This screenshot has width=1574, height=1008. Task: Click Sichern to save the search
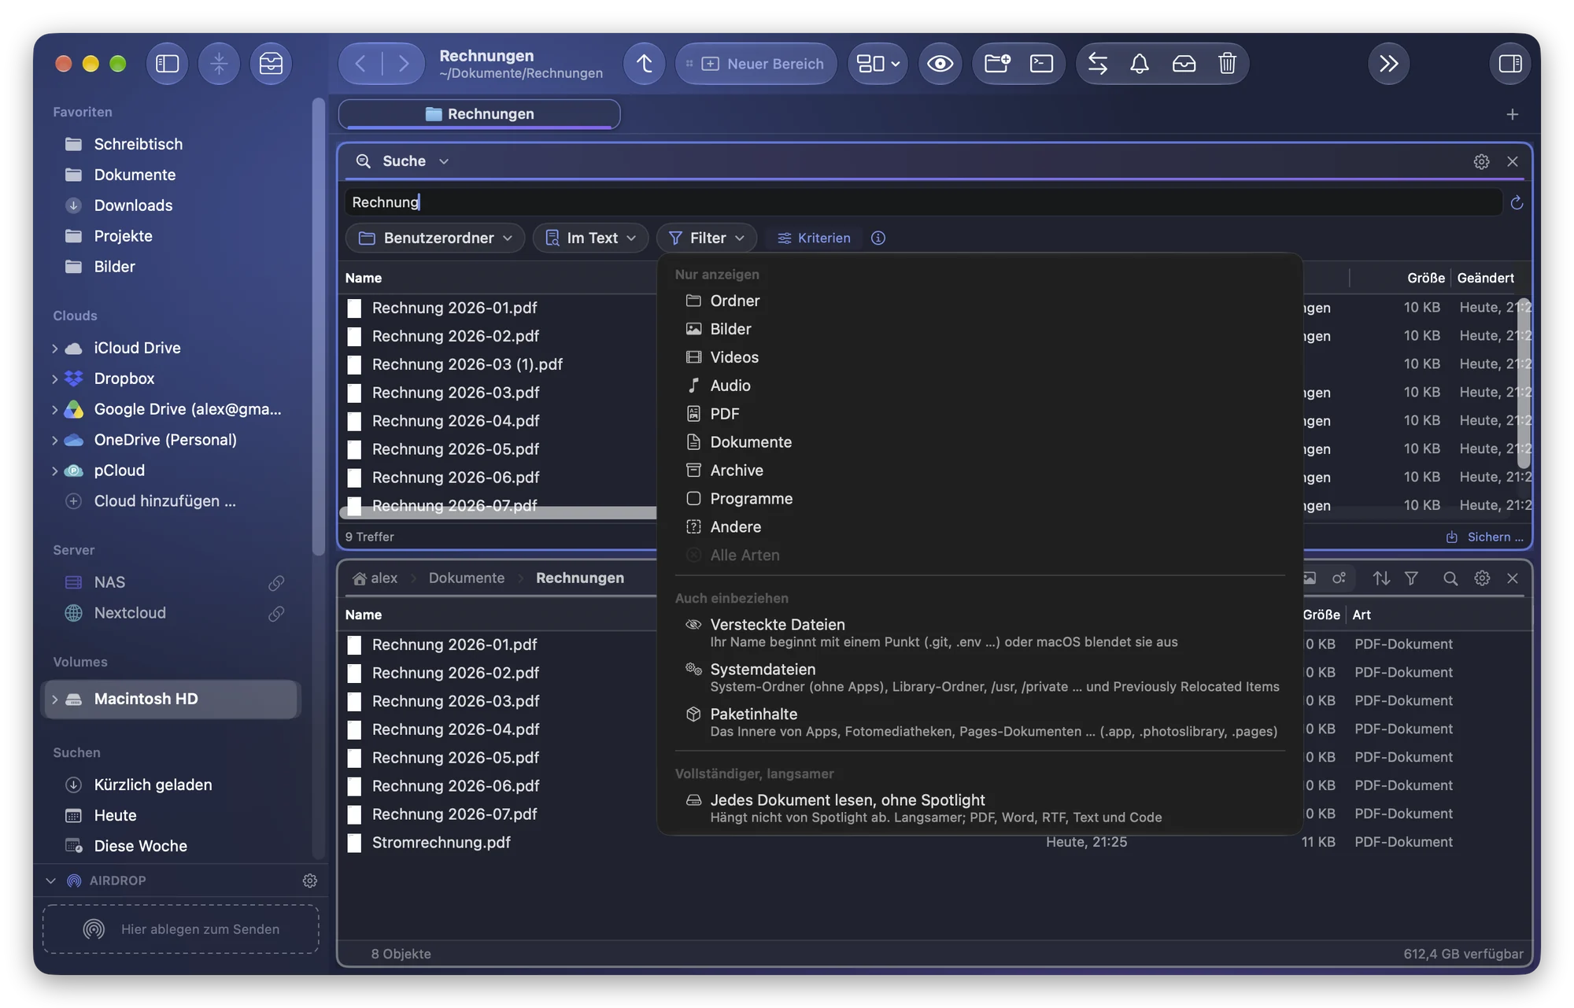click(1484, 537)
